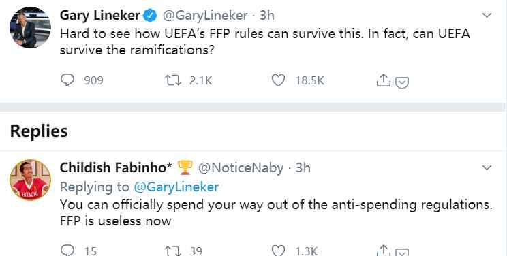Share Childish Fabinho's reply via upload icon
507x256 pixels.
384,251
